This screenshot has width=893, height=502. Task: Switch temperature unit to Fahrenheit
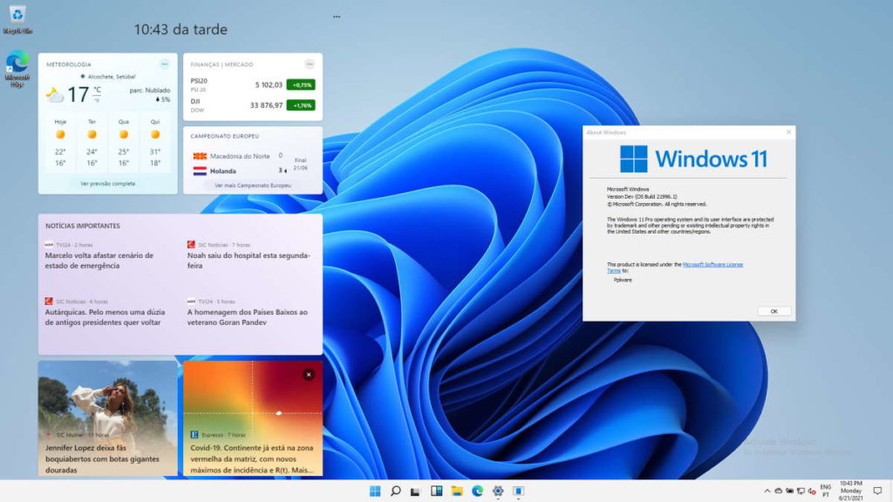coord(98,100)
